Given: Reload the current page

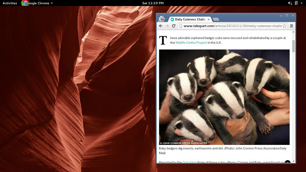Looking at the screenshot, I should pyautogui.click(x=174, y=26).
